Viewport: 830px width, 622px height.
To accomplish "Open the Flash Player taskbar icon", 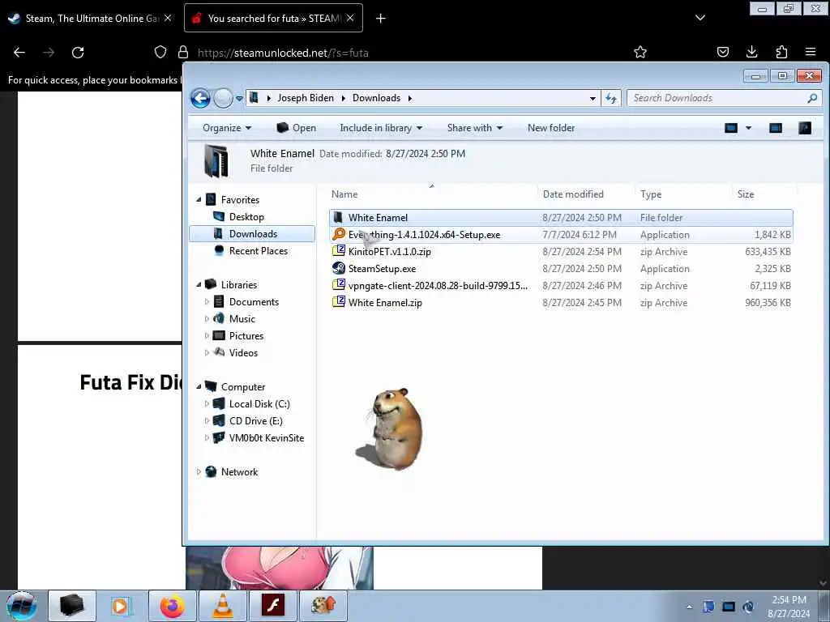I will (272, 606).
